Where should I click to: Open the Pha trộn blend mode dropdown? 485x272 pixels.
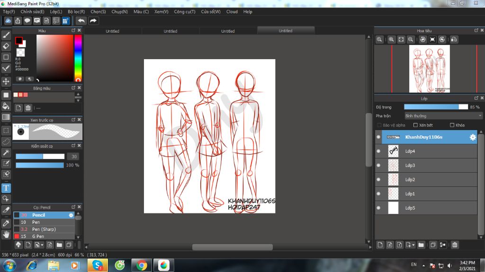(x=443, y=116)
